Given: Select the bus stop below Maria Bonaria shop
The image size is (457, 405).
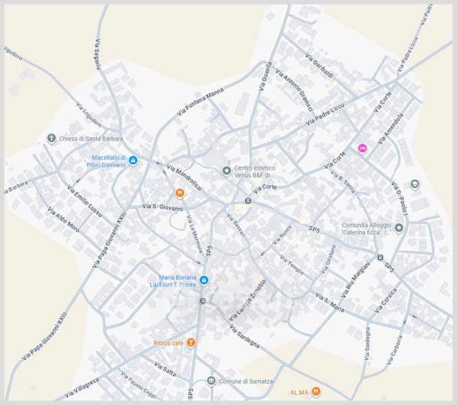Looking at the screenshot, I should click(203, 300).
